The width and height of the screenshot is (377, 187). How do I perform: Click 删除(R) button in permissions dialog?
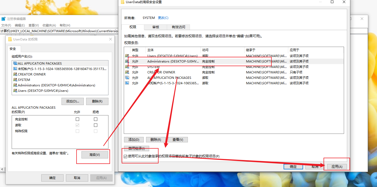click(97, 101)
